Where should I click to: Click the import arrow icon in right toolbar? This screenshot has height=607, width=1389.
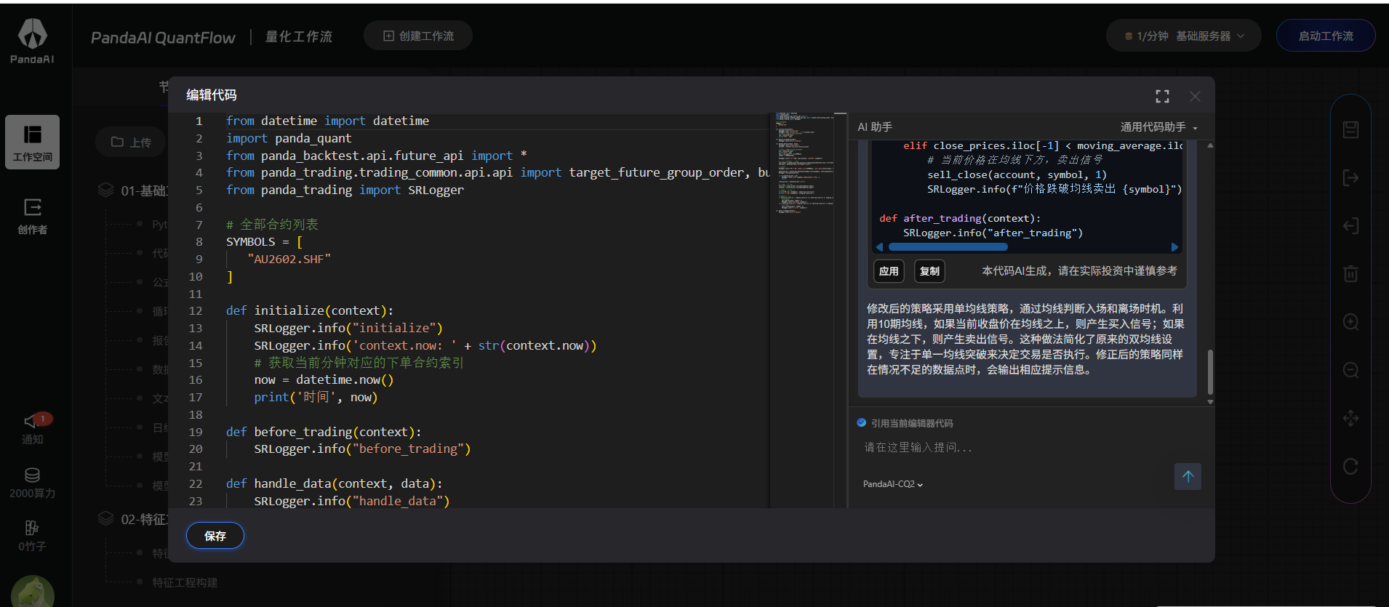click(1350, 226)
